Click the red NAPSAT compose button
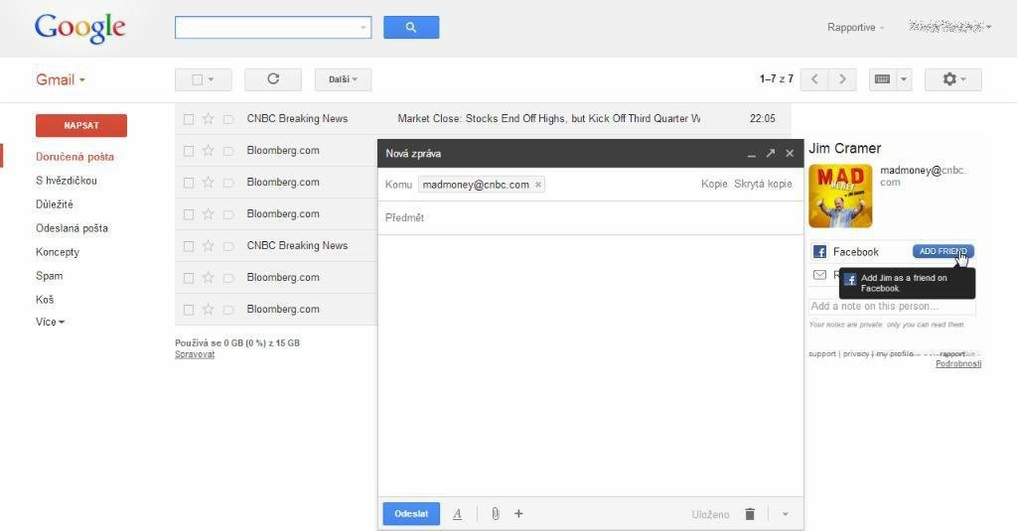 [x=81, y=126]
